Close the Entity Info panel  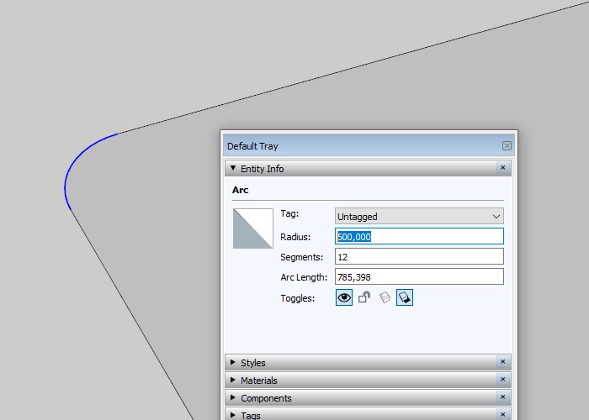tap(502, 168)
